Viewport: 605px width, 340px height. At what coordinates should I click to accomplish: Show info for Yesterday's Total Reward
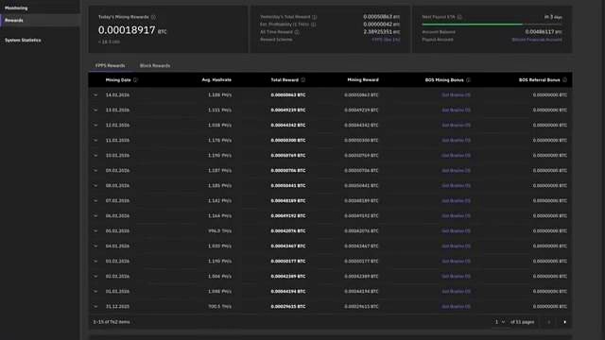(315, 17)
